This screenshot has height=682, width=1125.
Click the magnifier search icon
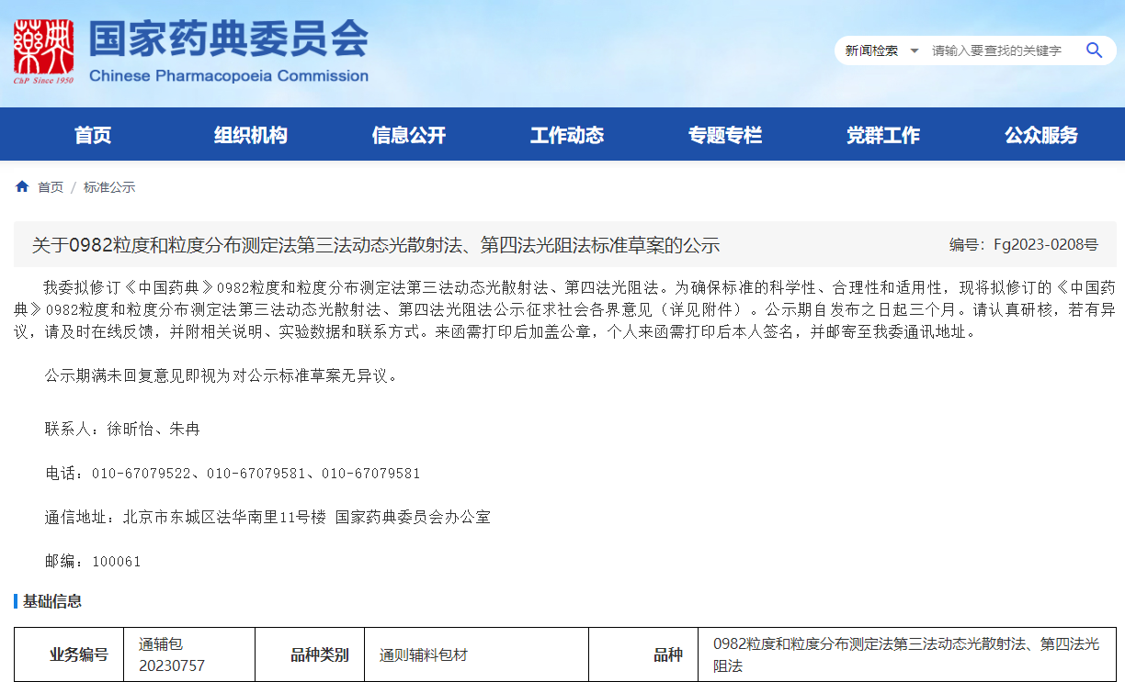coord(1094,50)
